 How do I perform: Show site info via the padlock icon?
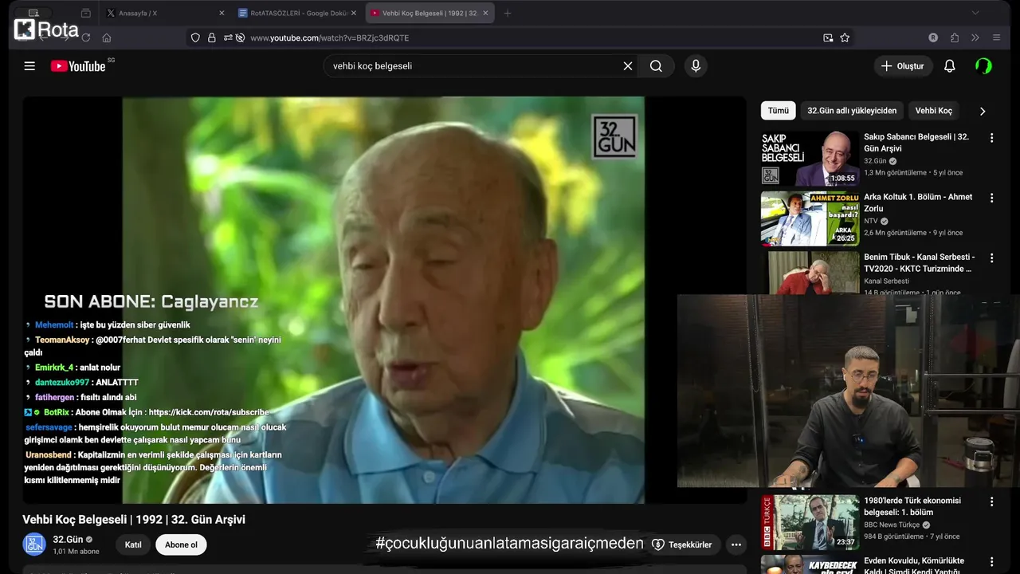(211, 37)
